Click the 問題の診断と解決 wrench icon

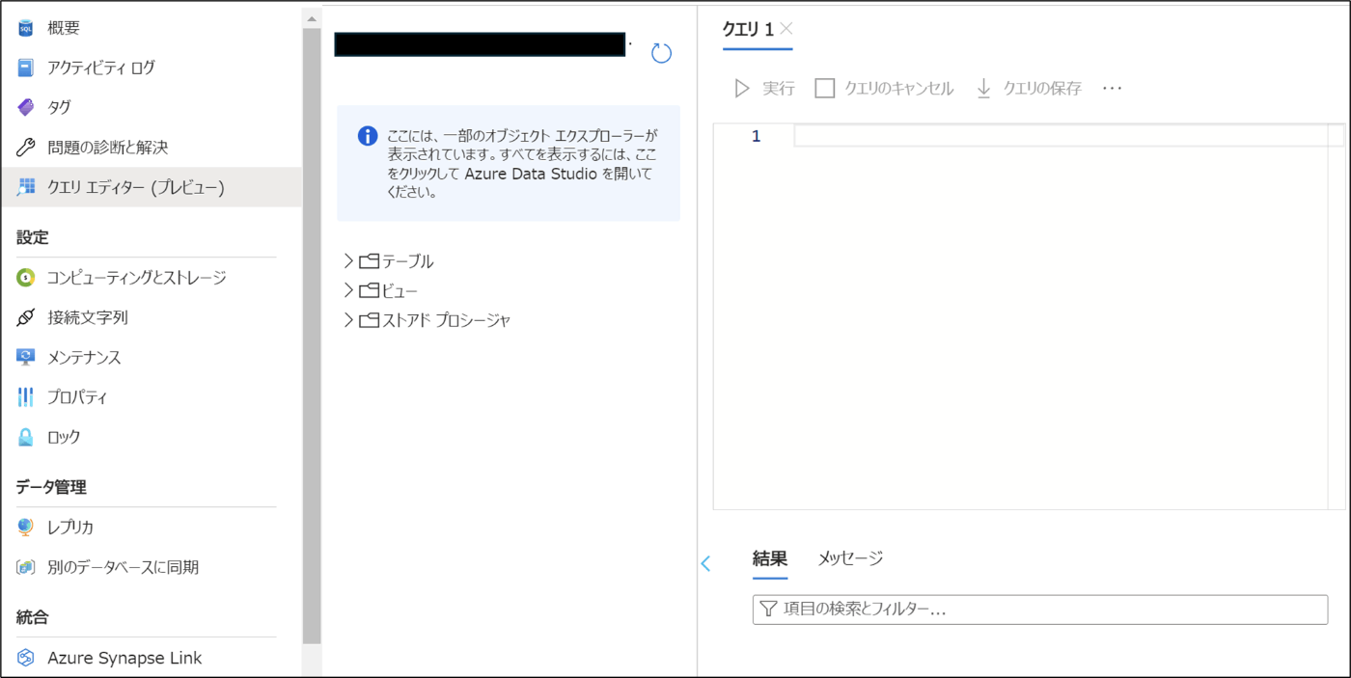[26, 148]
